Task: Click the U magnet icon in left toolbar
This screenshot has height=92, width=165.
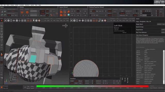Action: click(2, 34)
